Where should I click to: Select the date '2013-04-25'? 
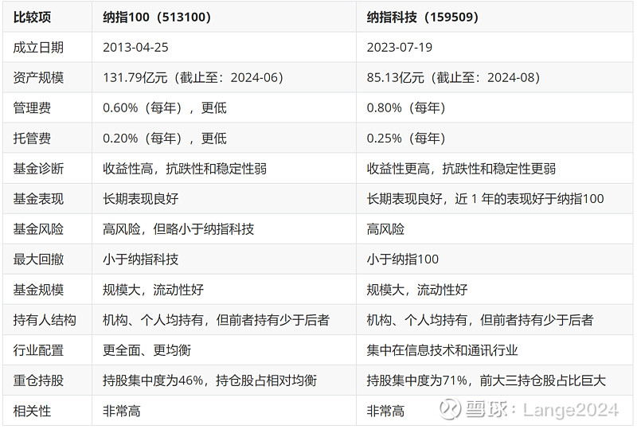(135, 48)
